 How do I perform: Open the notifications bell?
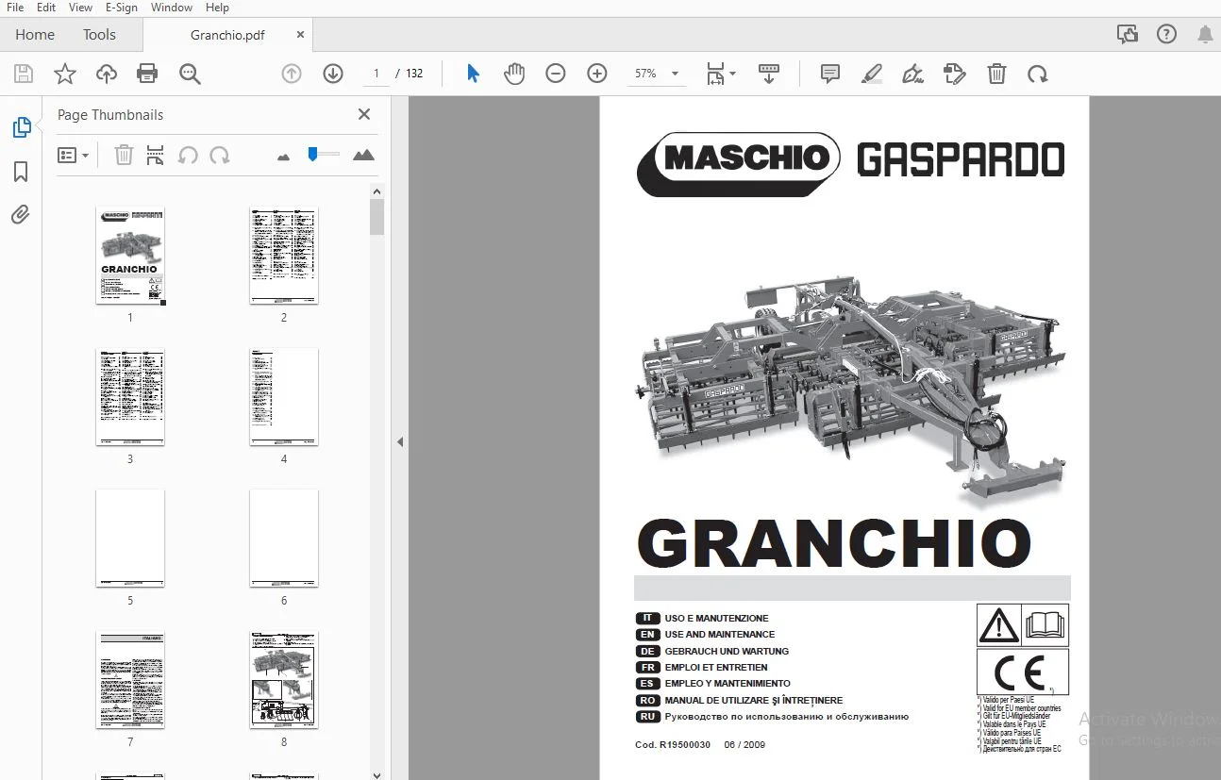1205,35
